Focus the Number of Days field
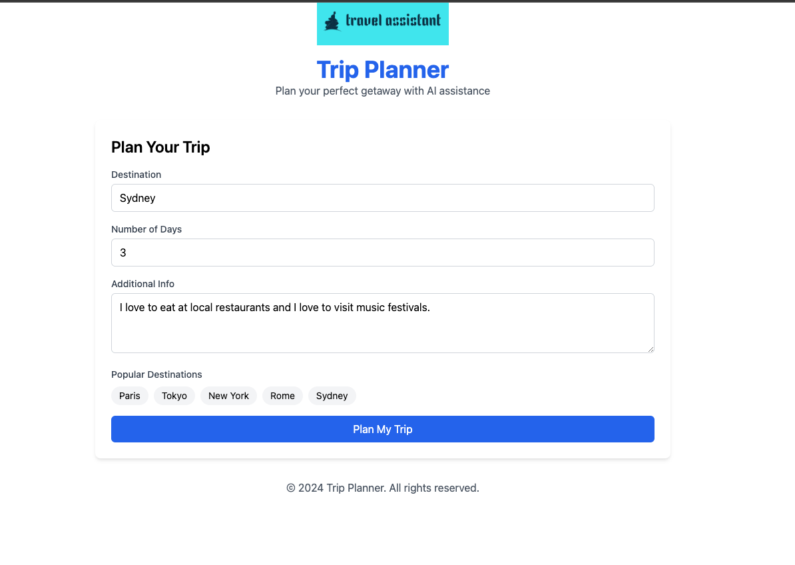Screen dimensions: 795x565 [x=383, y=253]
